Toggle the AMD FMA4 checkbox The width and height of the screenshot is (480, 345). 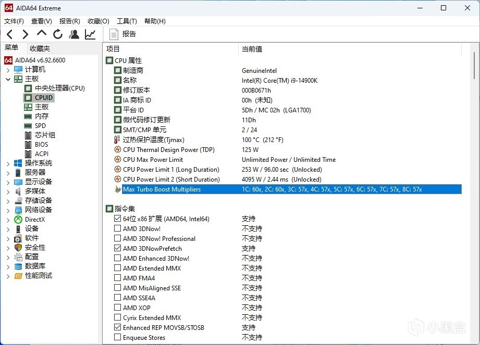118,278
